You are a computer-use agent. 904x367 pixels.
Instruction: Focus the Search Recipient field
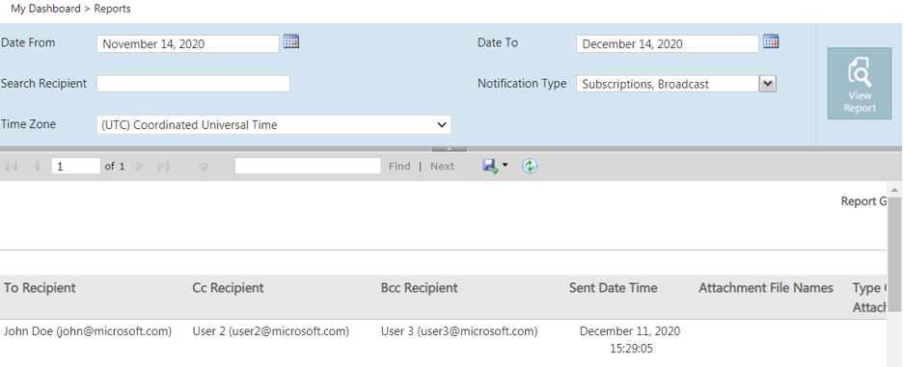pyautogui.click(x=193, y=84)
